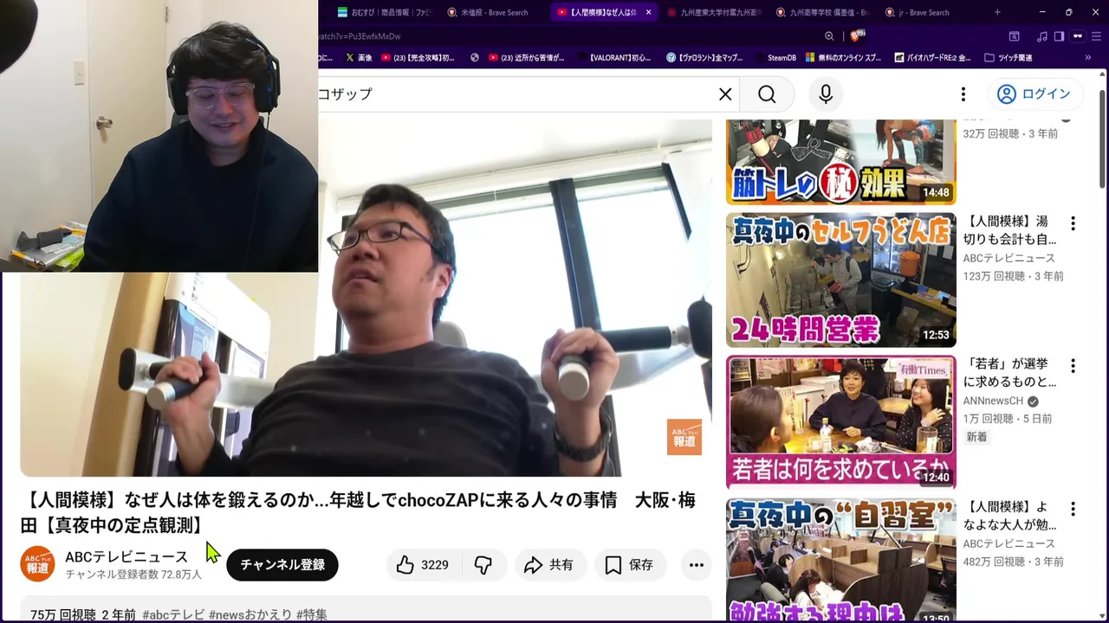Close the active 【人間模様】 YouTube tab

click(x=648, y=12)
